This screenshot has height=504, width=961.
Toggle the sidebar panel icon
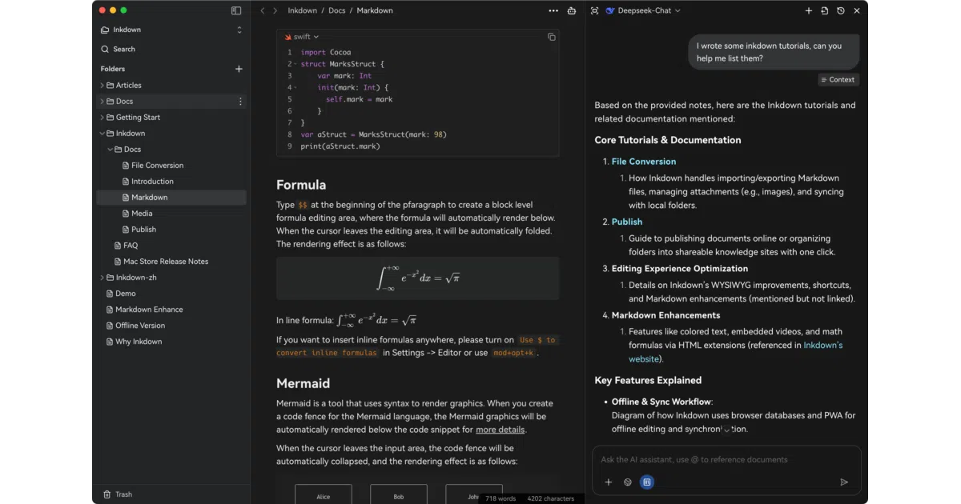(236, 10)
